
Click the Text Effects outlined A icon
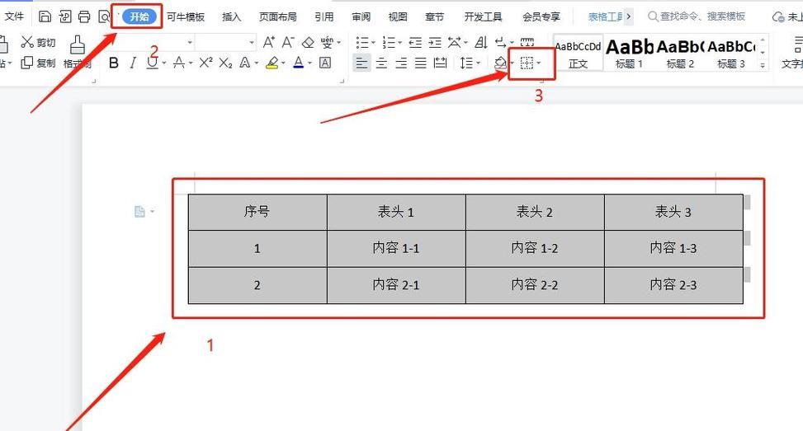click(x=245, y=63)
